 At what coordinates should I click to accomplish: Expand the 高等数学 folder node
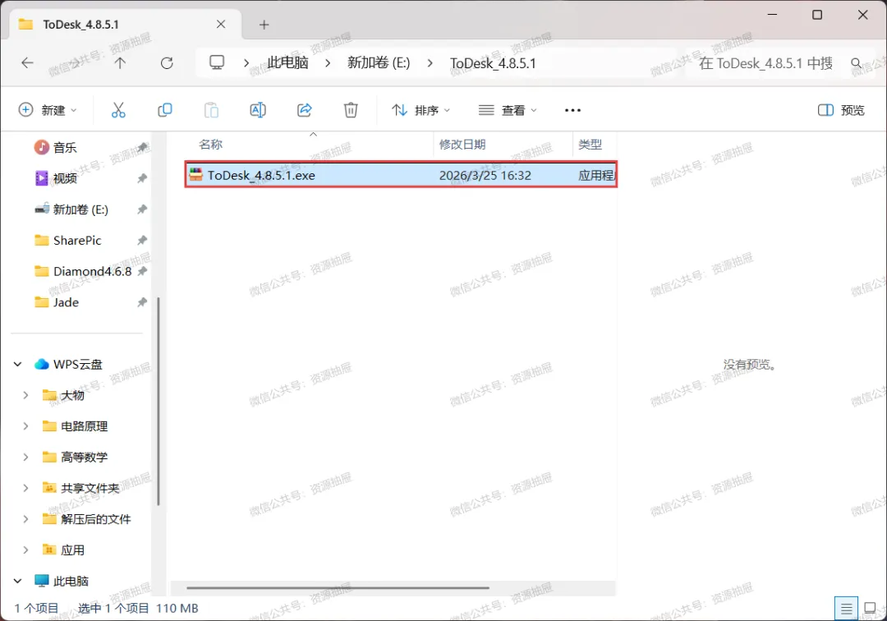pos(25,457)
